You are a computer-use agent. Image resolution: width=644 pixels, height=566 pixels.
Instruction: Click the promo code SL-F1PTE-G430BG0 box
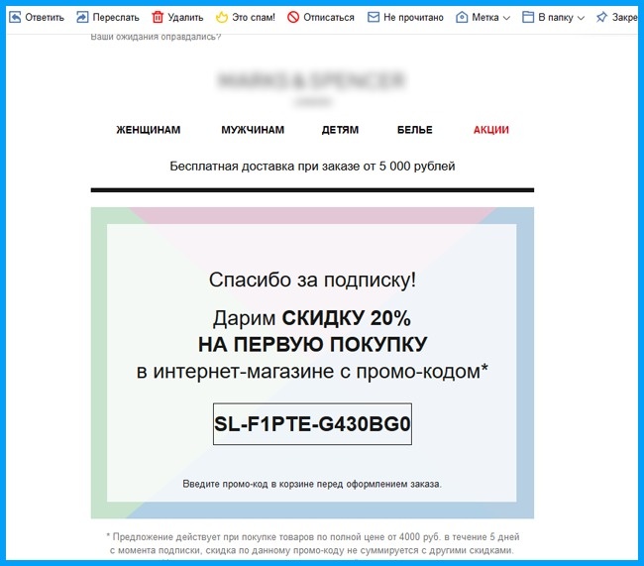[x=312, y=423]
